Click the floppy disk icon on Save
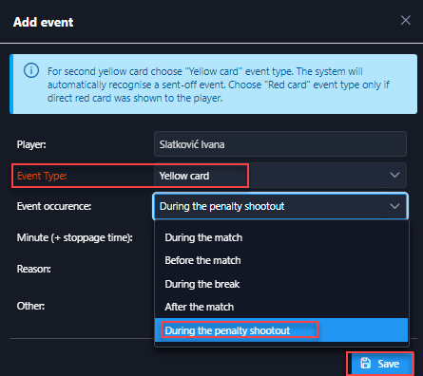The width and height of the screenshot is (423, 376). (366, 364)
